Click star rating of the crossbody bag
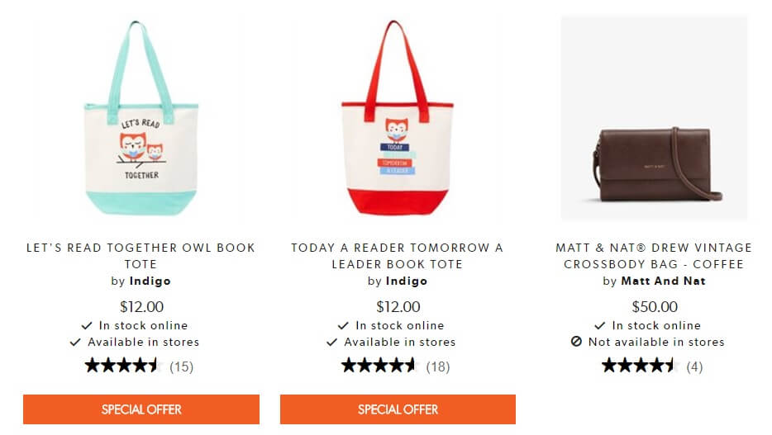The image size is (772, 435). click(x=638, y=366)
